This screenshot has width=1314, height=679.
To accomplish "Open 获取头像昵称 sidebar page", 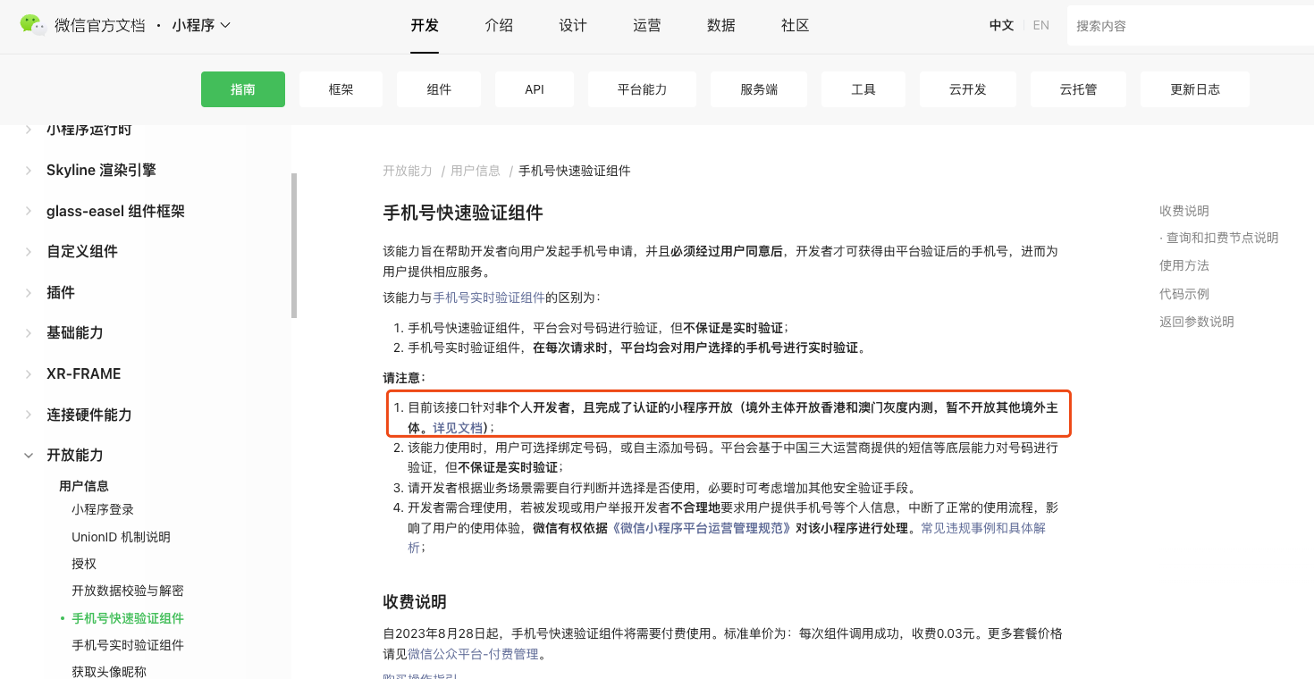I will point(109,672).
